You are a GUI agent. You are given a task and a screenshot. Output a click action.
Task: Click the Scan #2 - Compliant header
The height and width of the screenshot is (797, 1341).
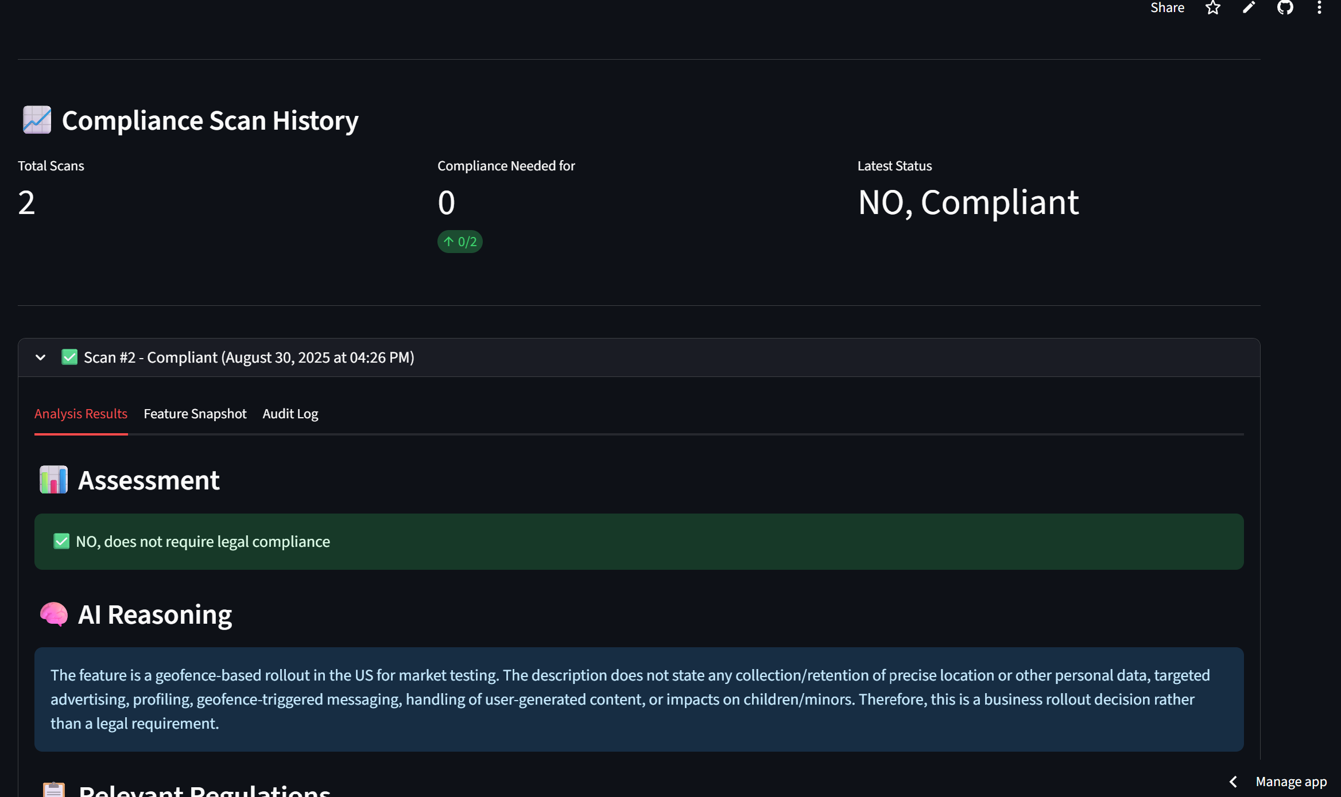(x=249, y=357)
